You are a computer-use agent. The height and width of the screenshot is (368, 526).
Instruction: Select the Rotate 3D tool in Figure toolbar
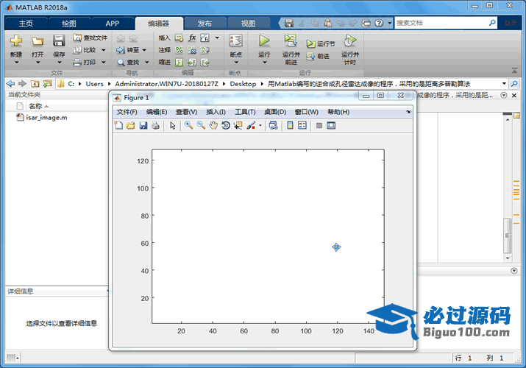pos(226,126)
